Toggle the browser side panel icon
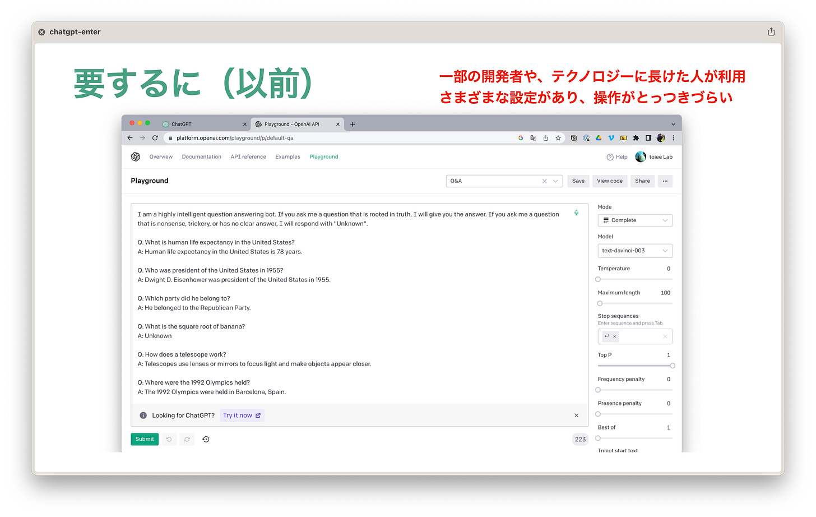 tap(648, 138)
